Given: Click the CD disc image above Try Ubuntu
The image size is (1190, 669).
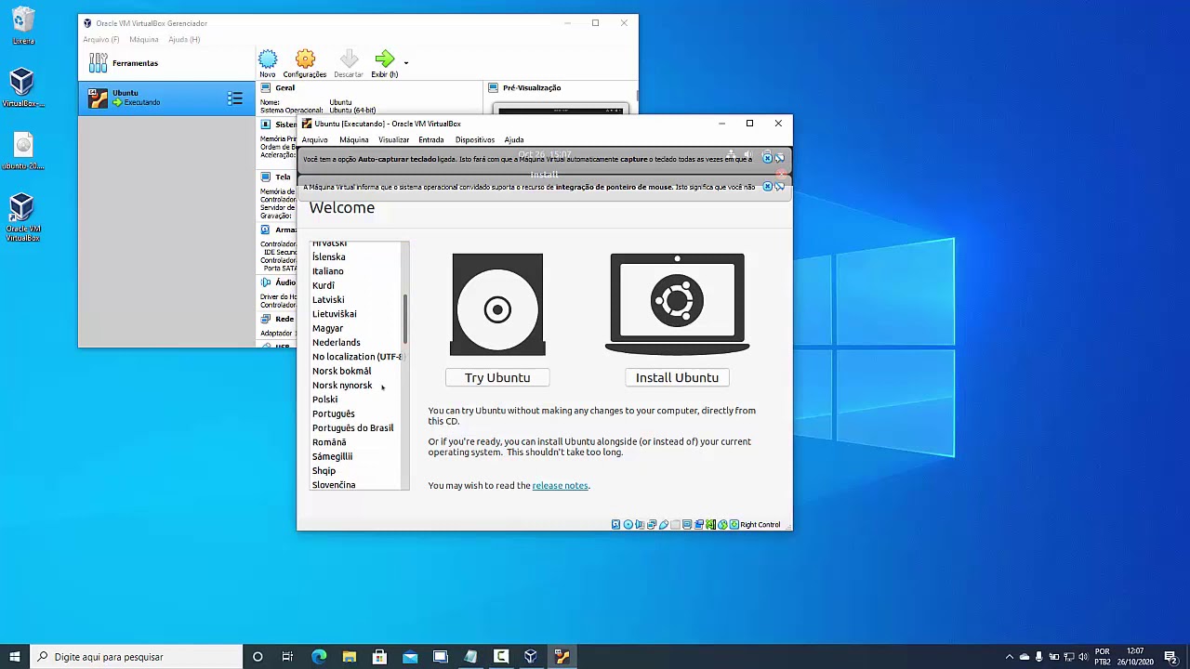Looking at the screenshot, I should tap(497, 304).
